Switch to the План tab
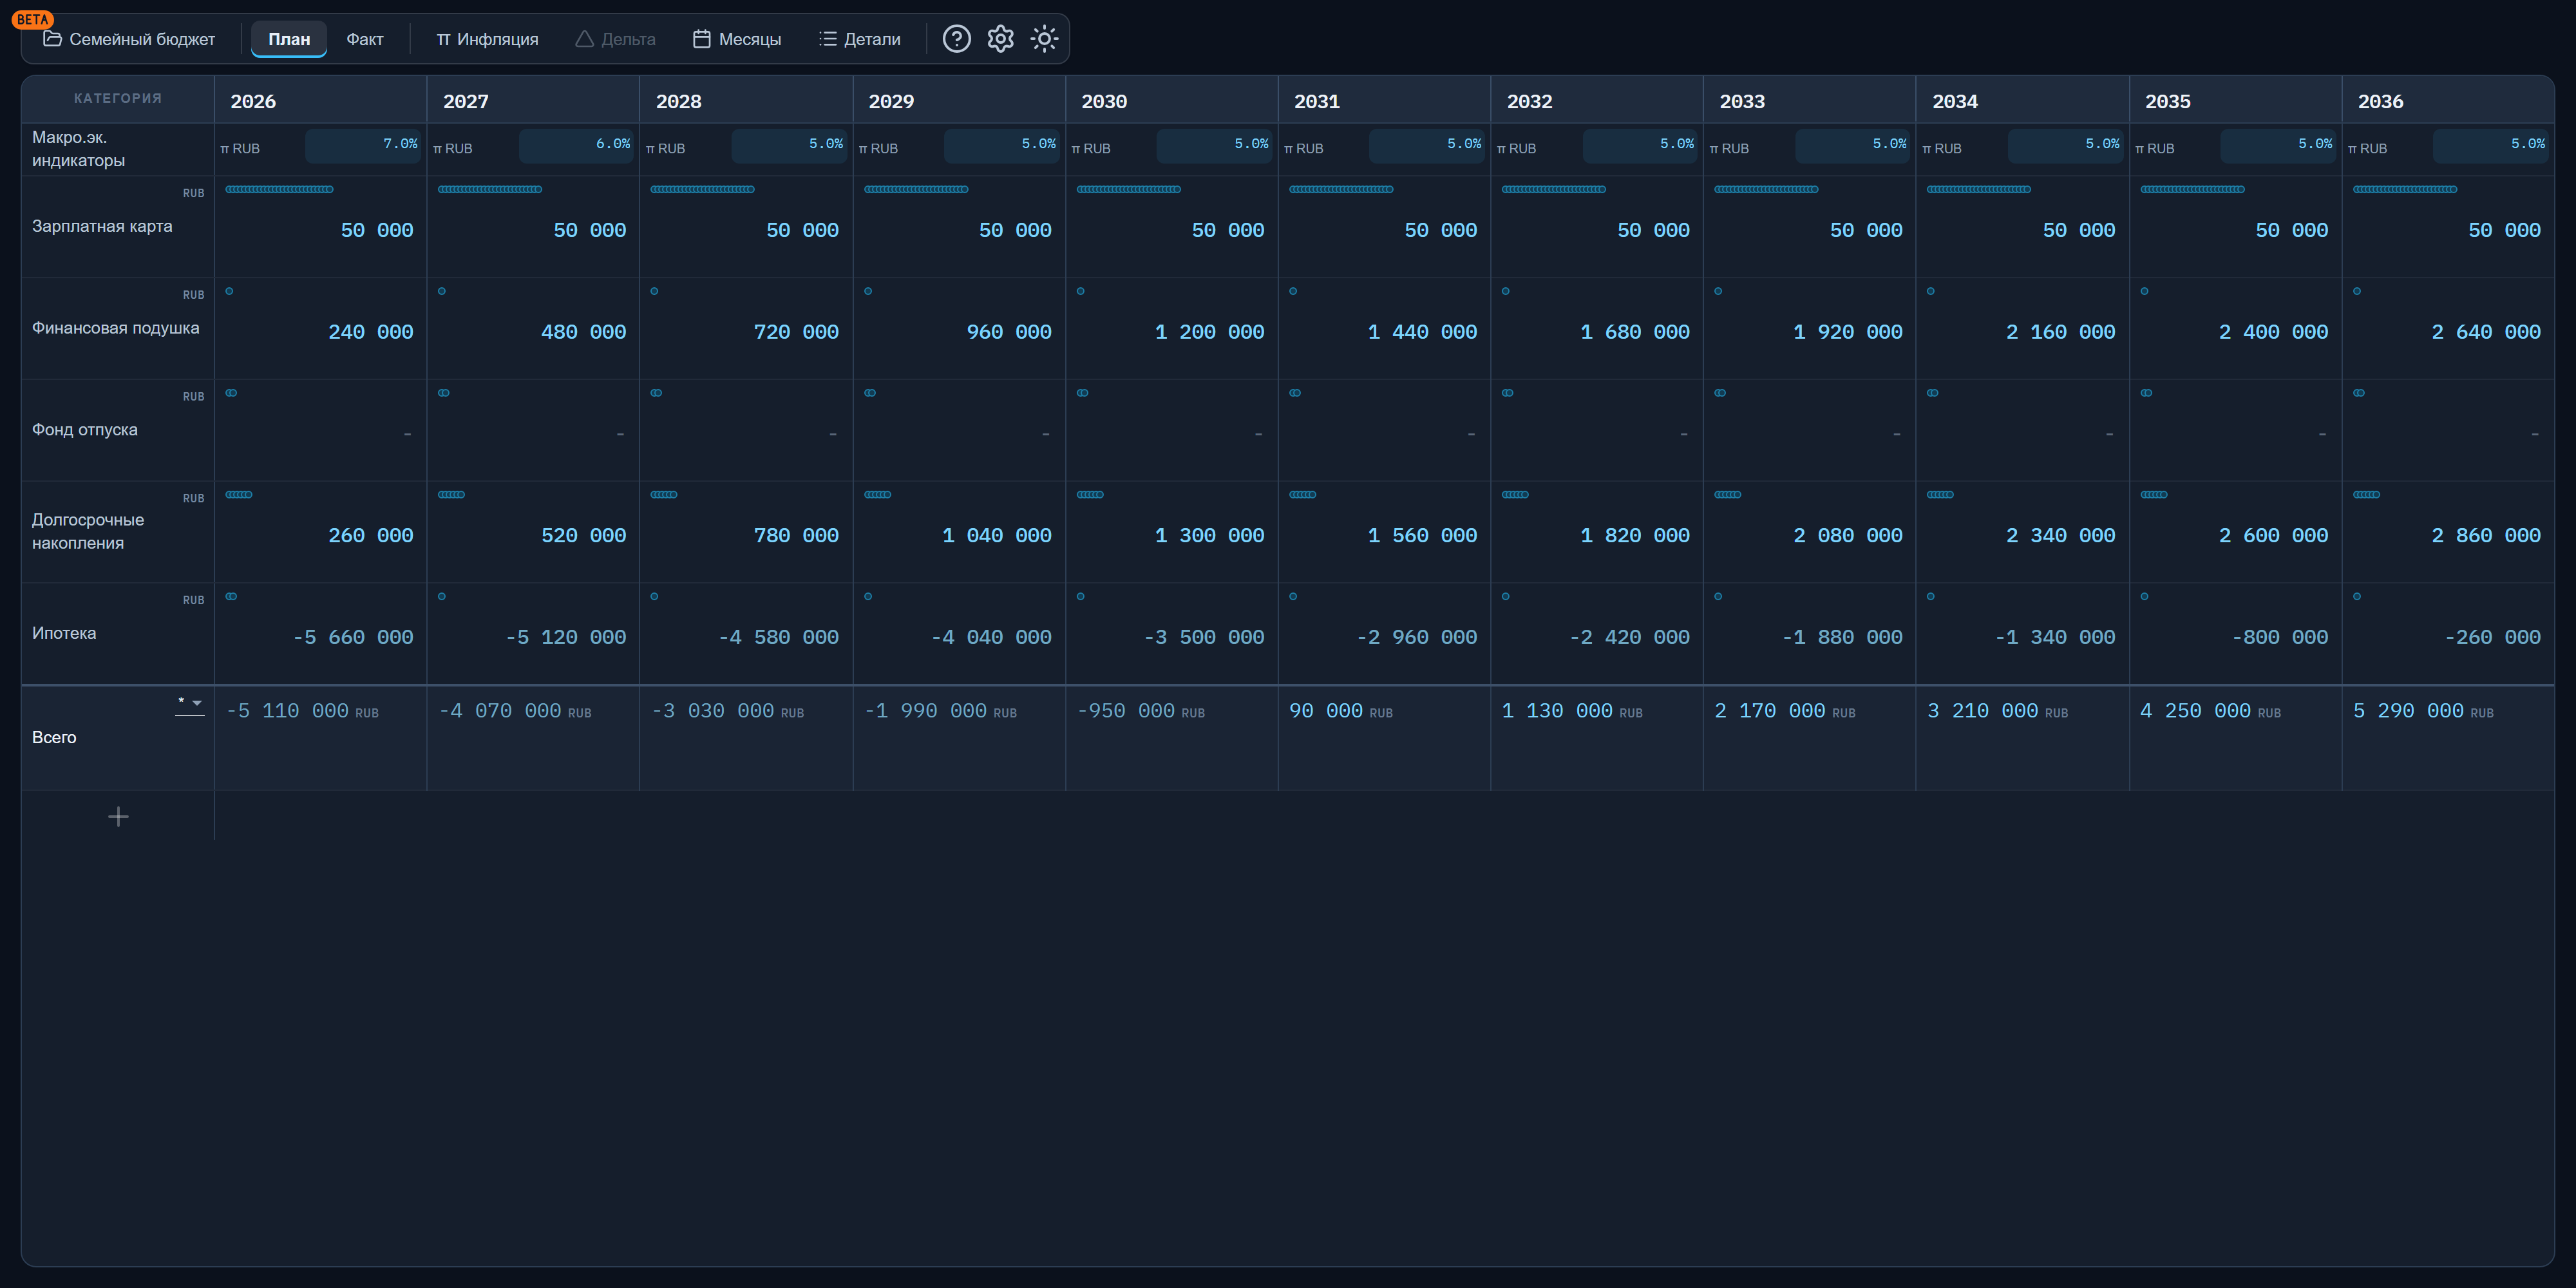This screenshot has width=2576, height=1288. [289, 39]
